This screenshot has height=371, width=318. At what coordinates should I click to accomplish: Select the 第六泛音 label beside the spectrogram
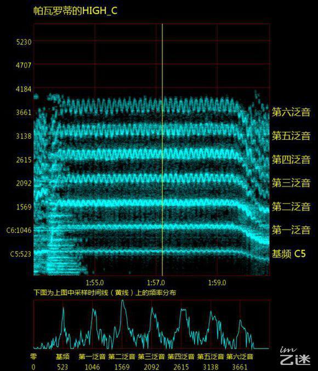291,112
